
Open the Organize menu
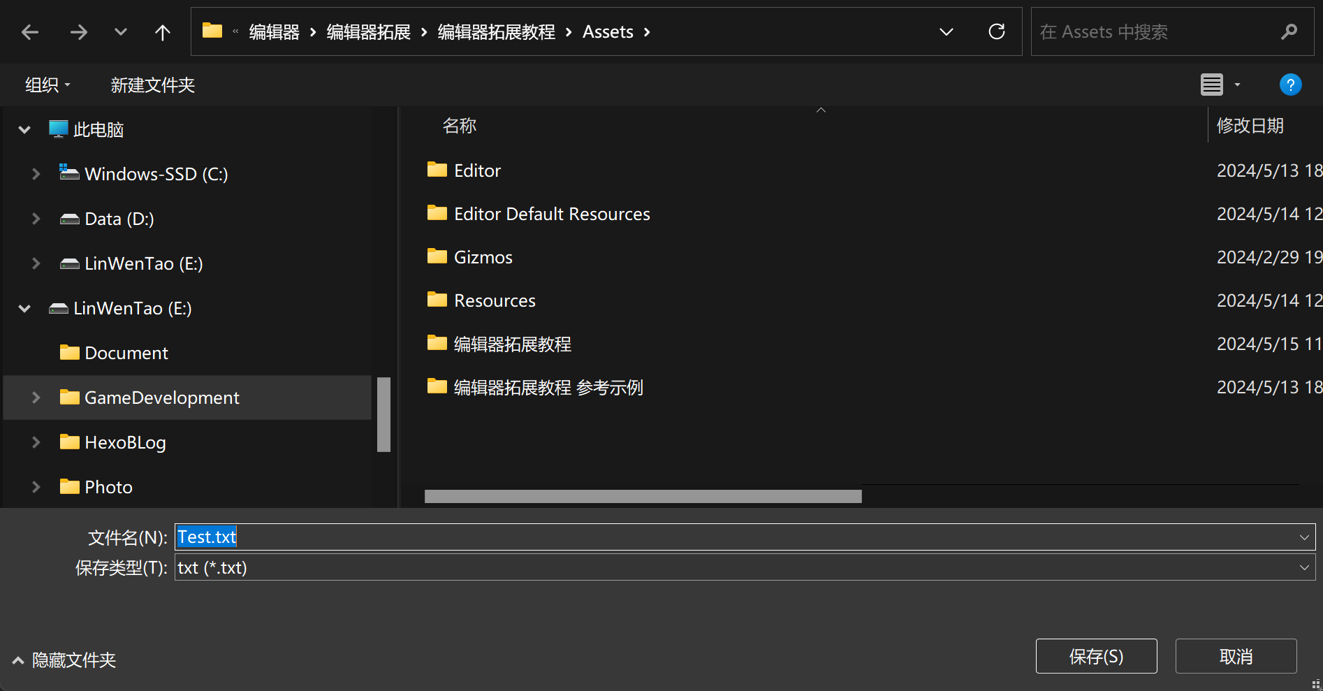(47, 85)
